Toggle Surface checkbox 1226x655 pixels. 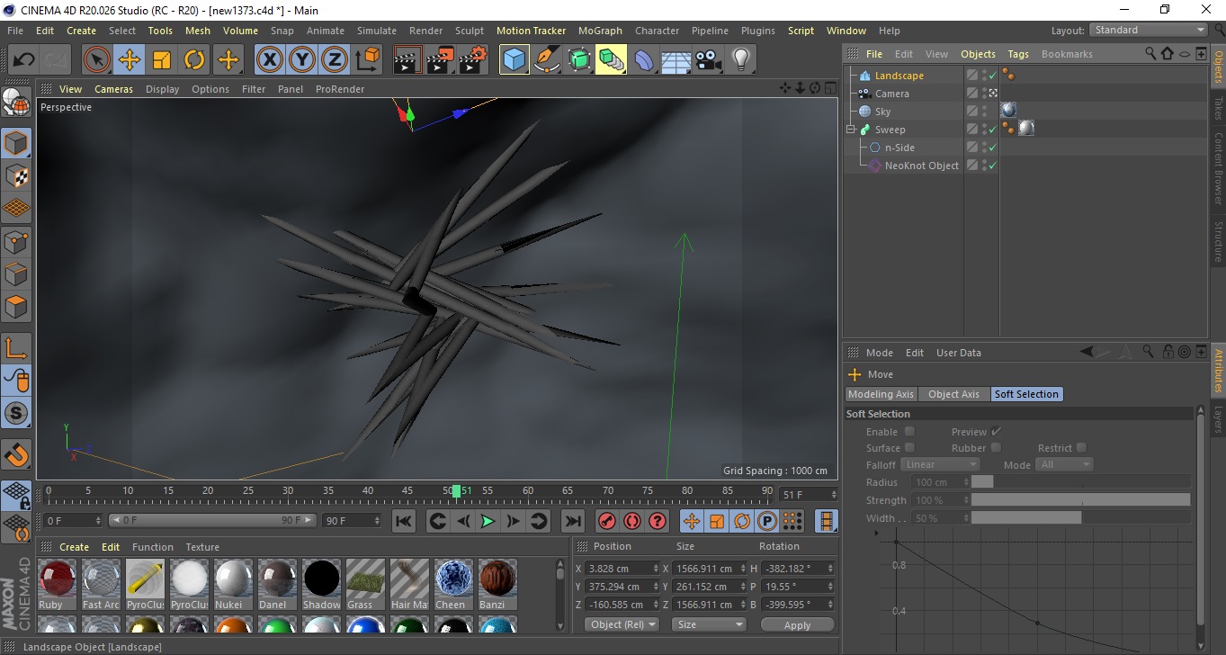909,448
